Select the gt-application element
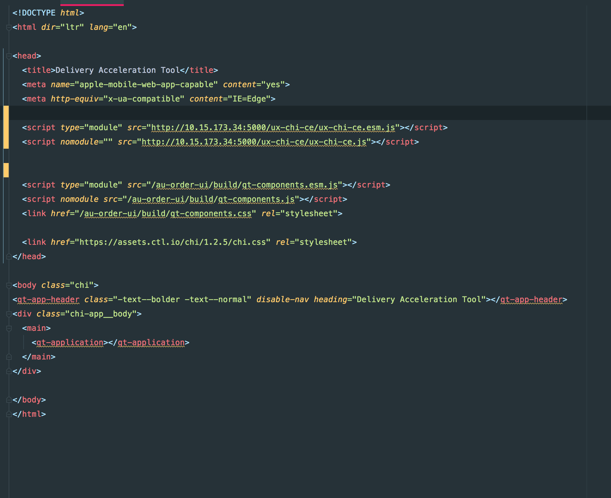The image size is (611, 498). tap(70, 342)
